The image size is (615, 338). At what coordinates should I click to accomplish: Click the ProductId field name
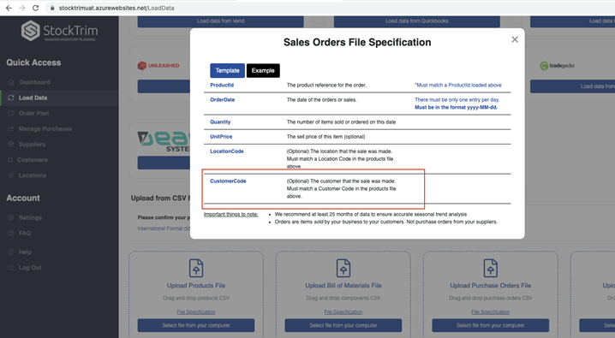pyautogui.click(x=222, y=85)
